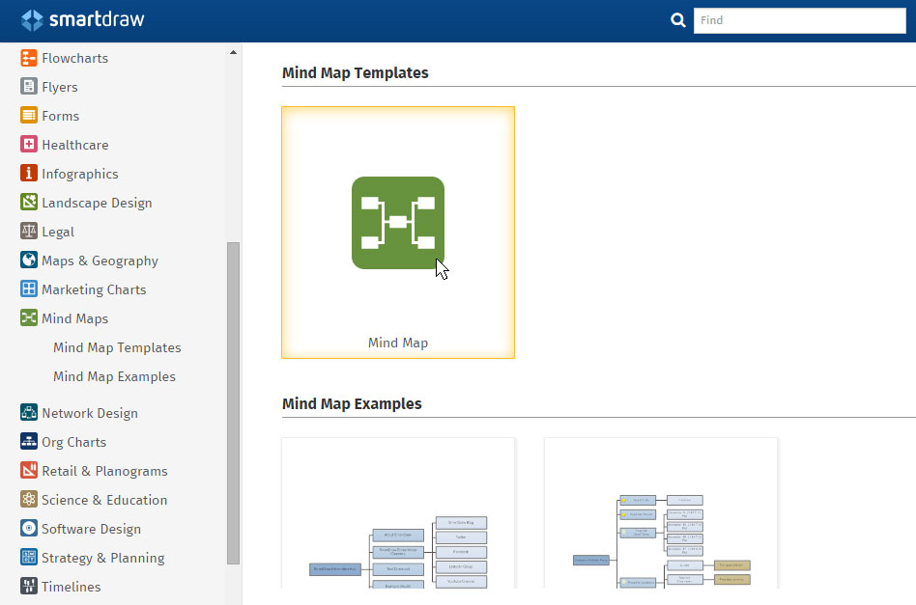Open the Retail & Planograms category
This screenshot has width=916, height=605.
tap(104, 471)
